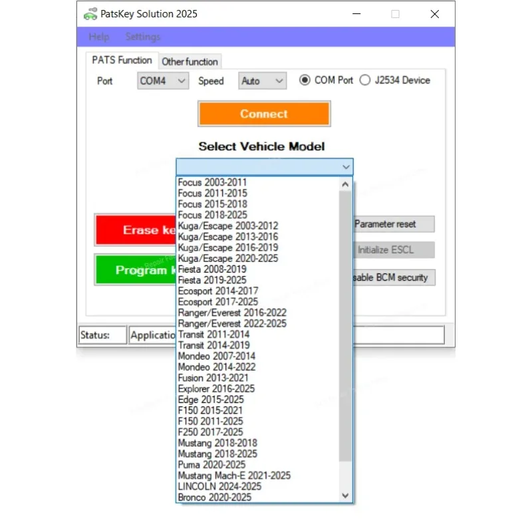The width and height of the screenshot is (532, 532).
Task: Select the J2534 Device radio button
Action: (365, 80)
